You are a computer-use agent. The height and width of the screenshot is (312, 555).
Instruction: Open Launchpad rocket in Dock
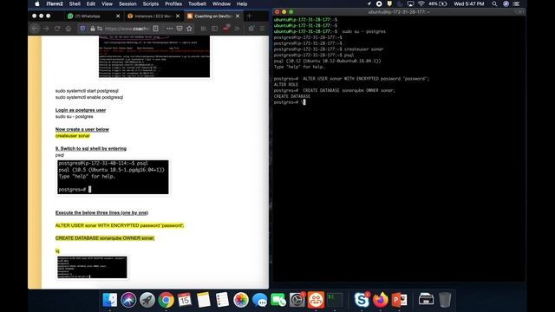click(x=147, y=300)
